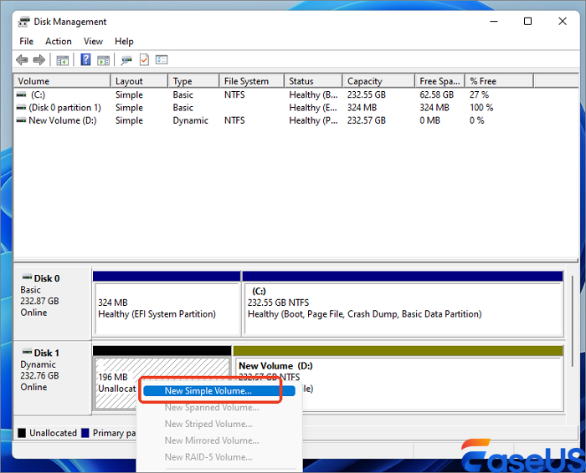
Task: Click the Disk 1 Dynamic disk label panel
Action: [x=52, y=378]
